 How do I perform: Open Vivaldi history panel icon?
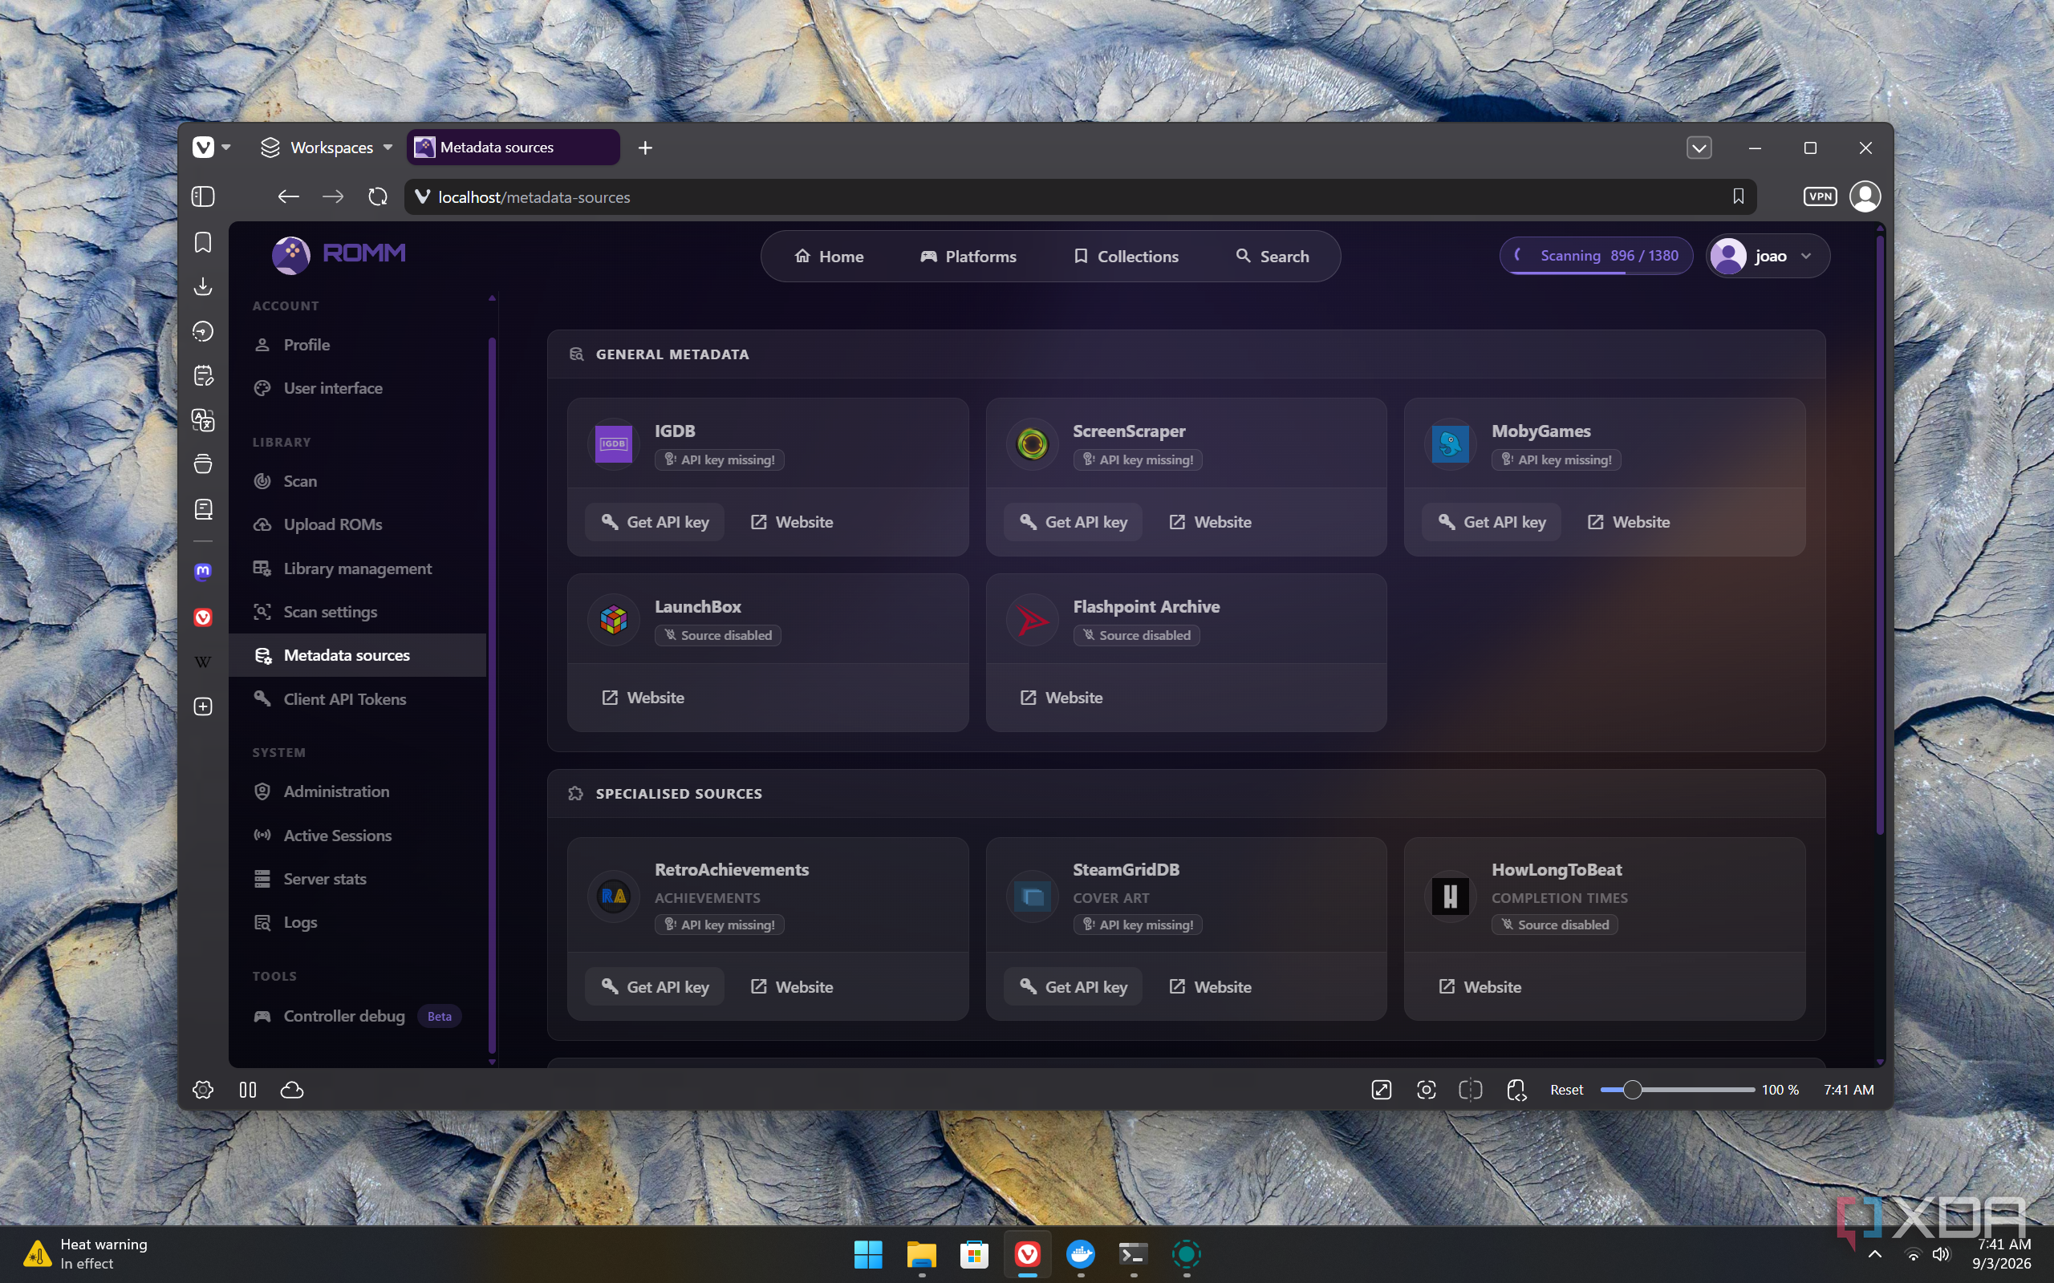point(203,331)
